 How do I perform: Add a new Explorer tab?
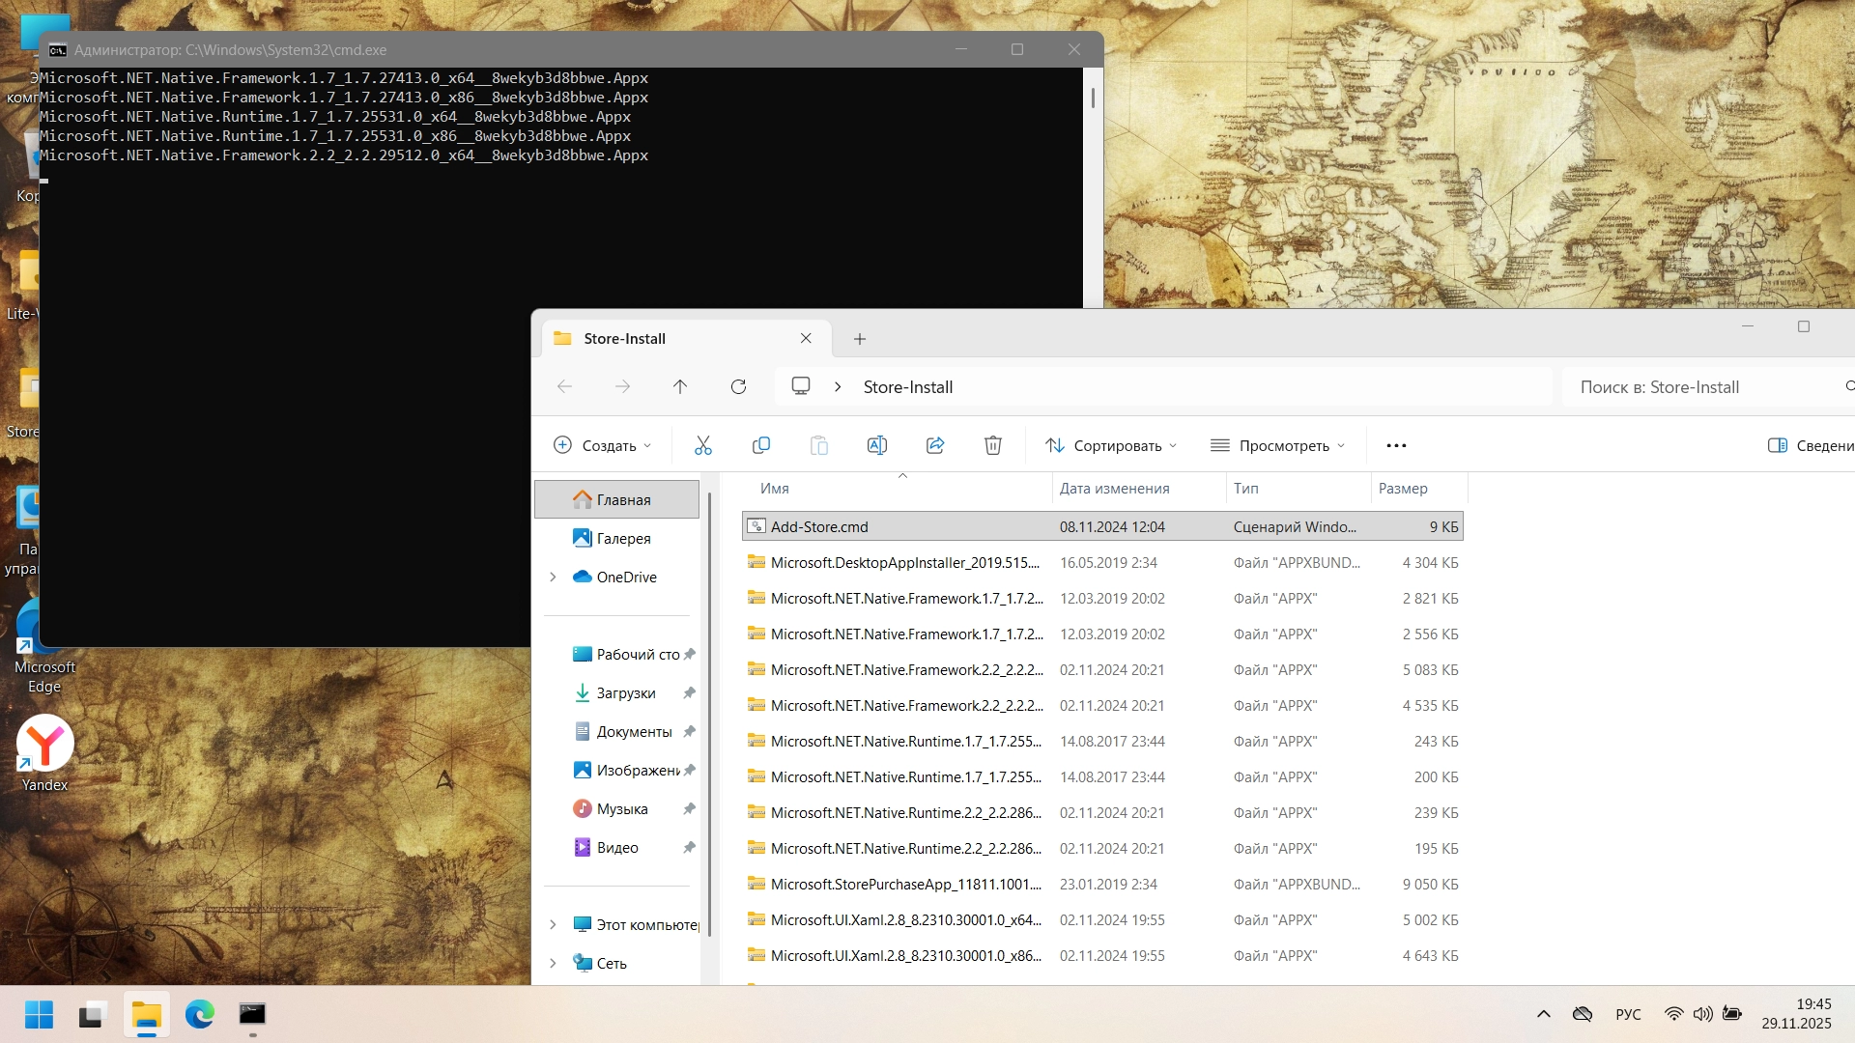(860, 339)
